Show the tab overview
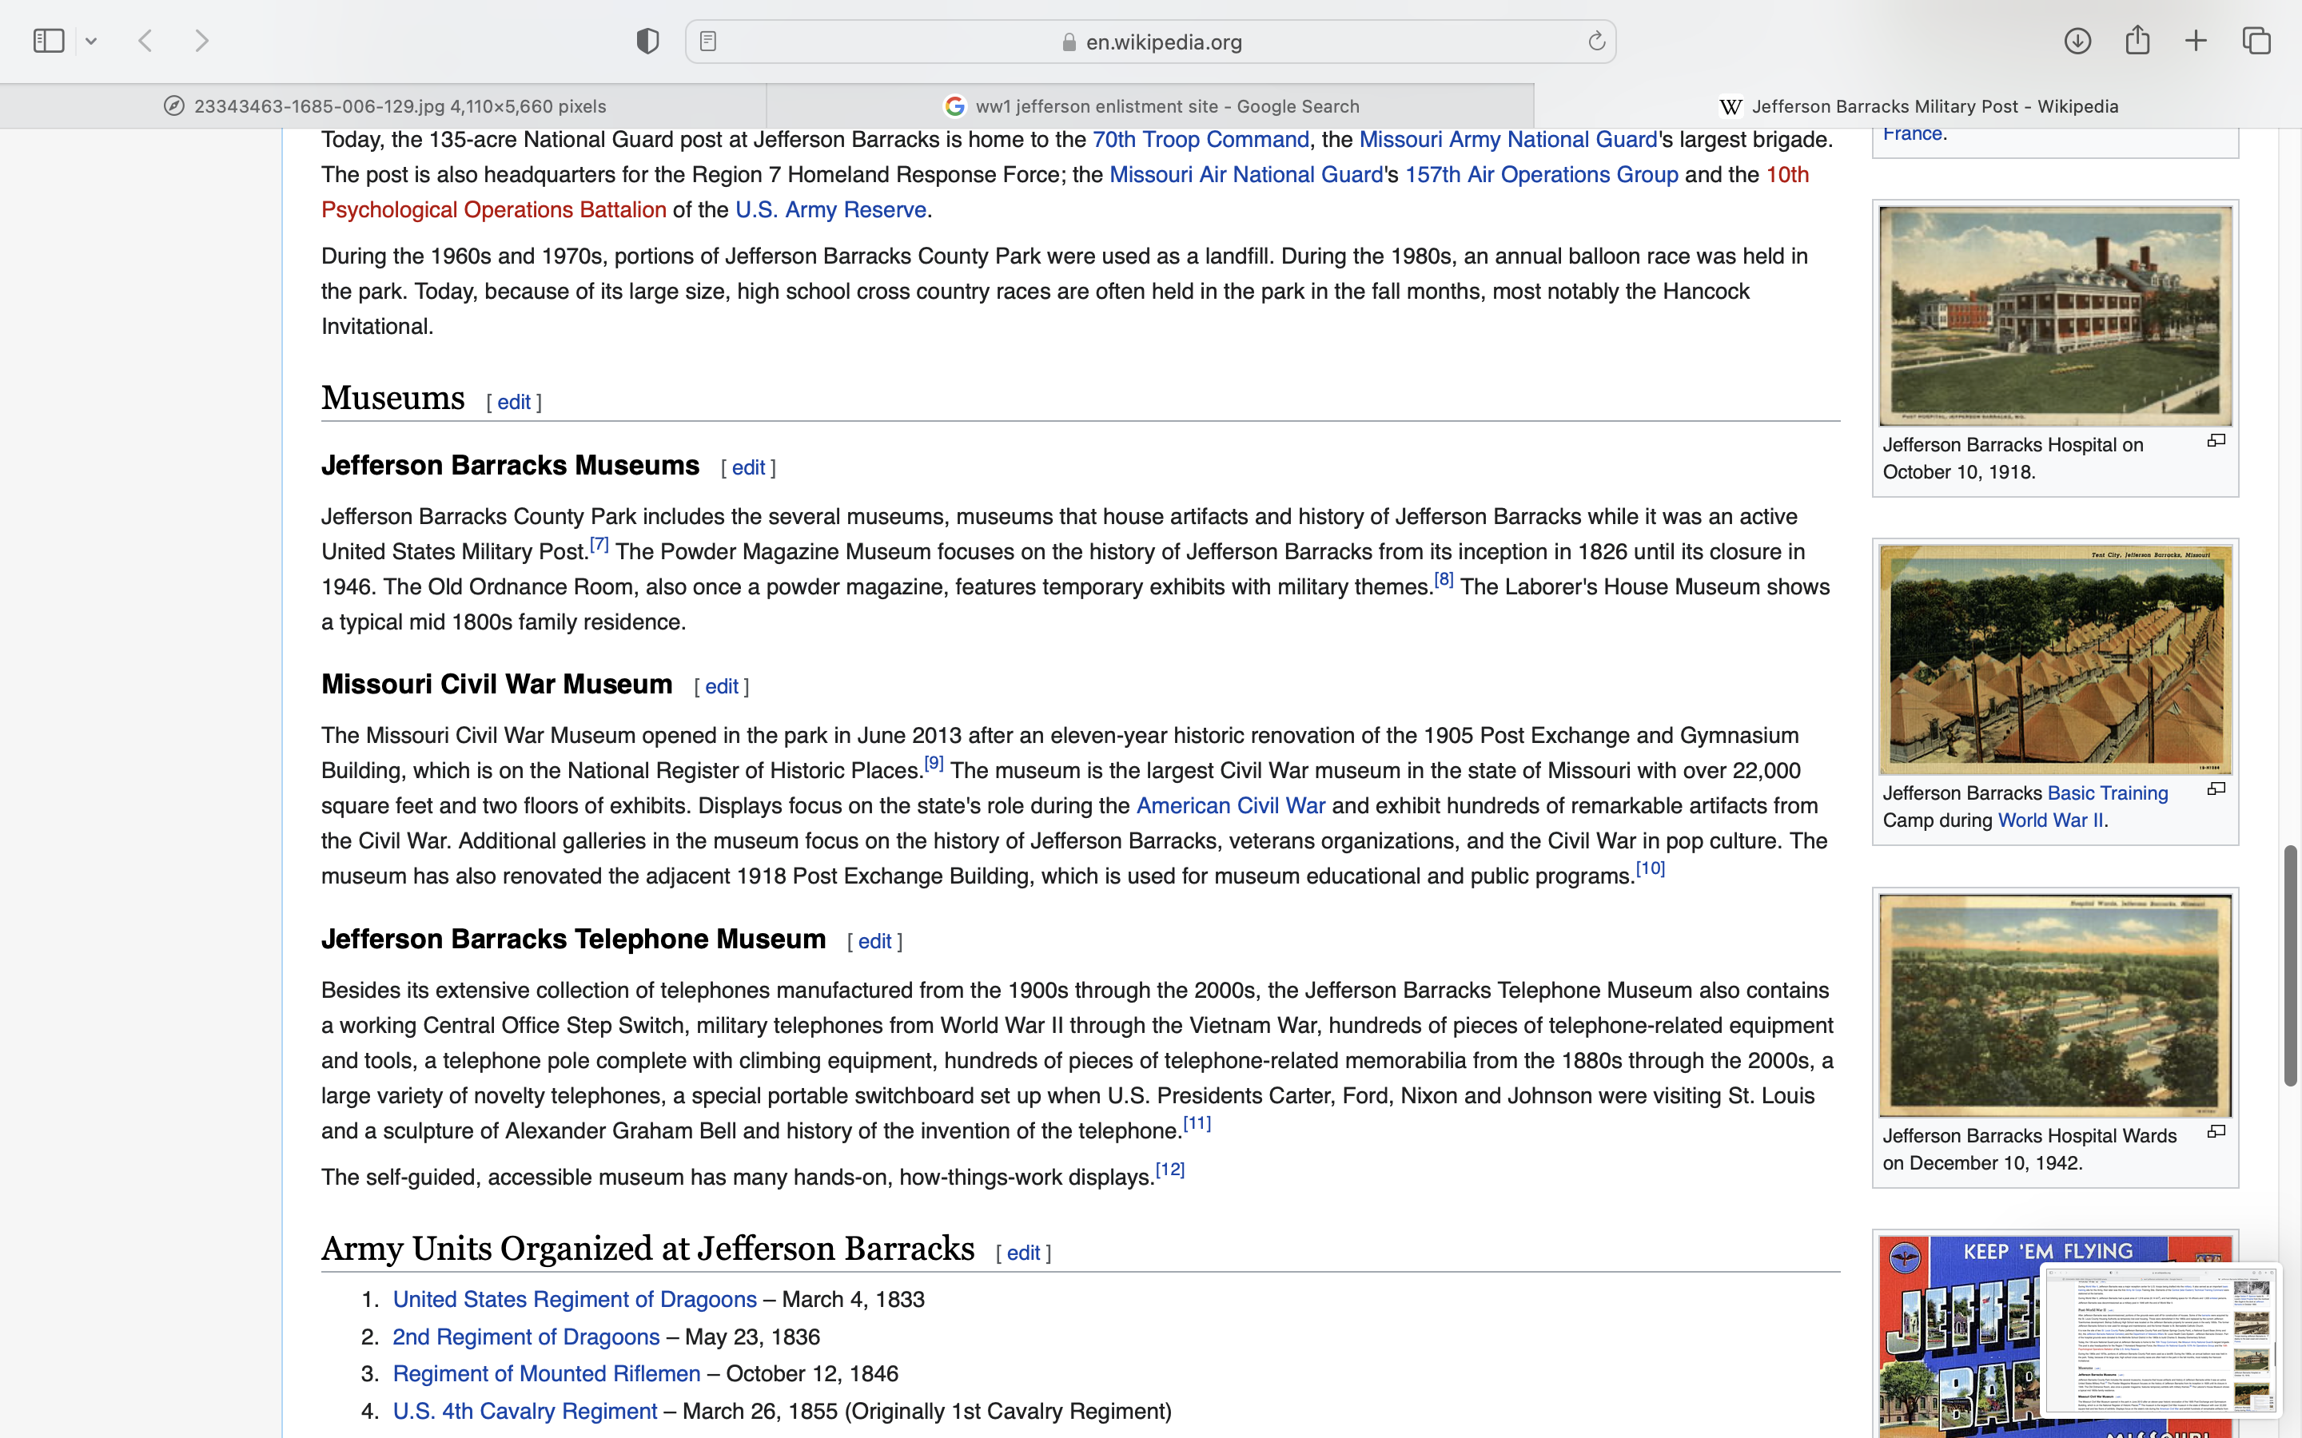 (2256, 41)
